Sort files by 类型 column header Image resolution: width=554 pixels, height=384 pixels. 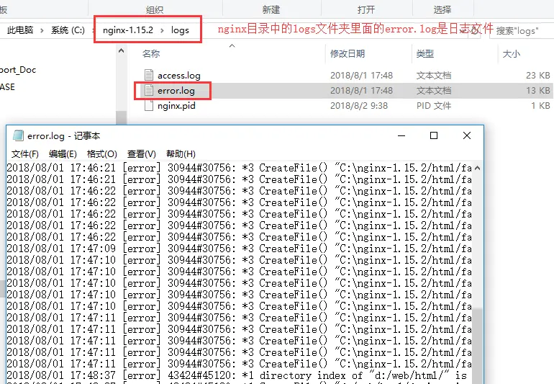(424, 54)
